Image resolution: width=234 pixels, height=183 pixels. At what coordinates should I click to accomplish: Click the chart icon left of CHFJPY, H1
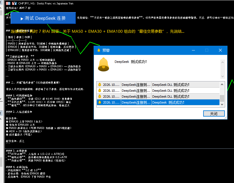click(14, 3)
